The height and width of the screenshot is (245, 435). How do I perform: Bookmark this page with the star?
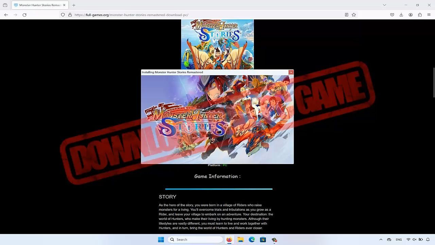pyautogui.click(x=354, y=15)
